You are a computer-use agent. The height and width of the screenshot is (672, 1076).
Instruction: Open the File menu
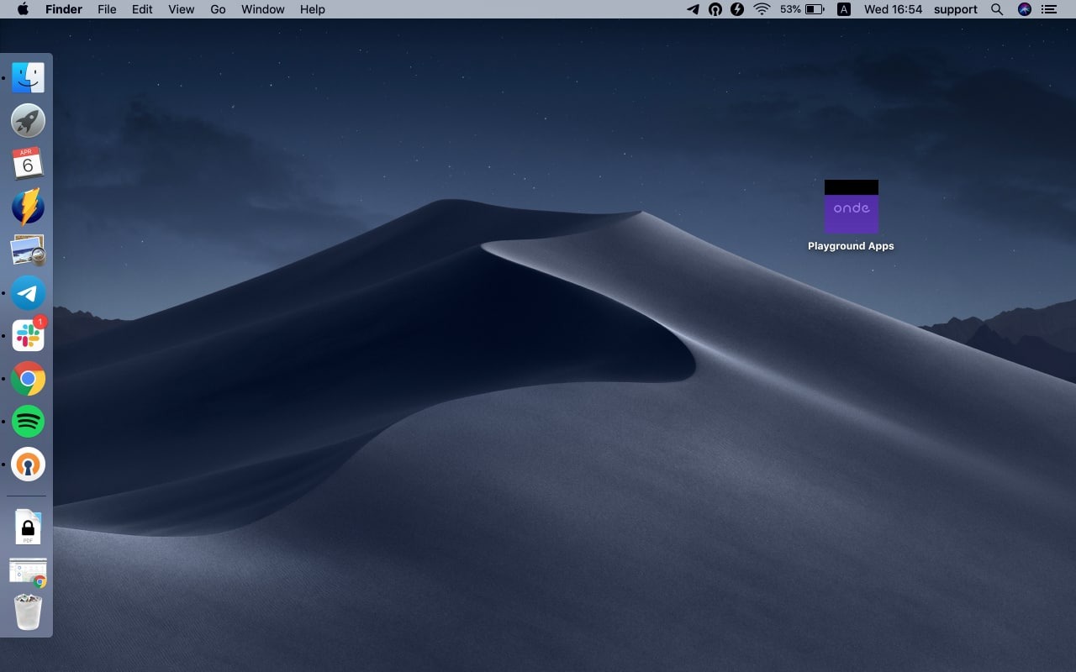[x=107, y=9]
